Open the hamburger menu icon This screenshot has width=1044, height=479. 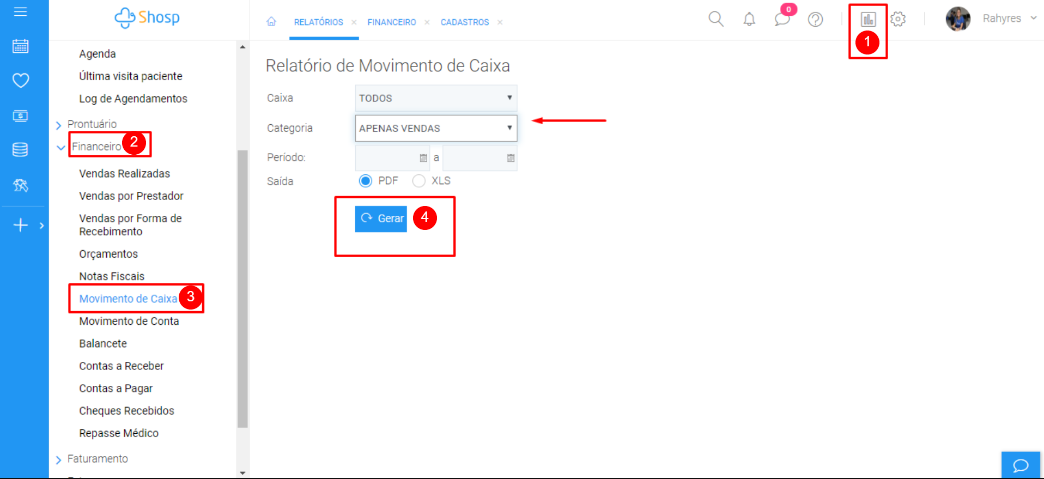coord(20,11)
